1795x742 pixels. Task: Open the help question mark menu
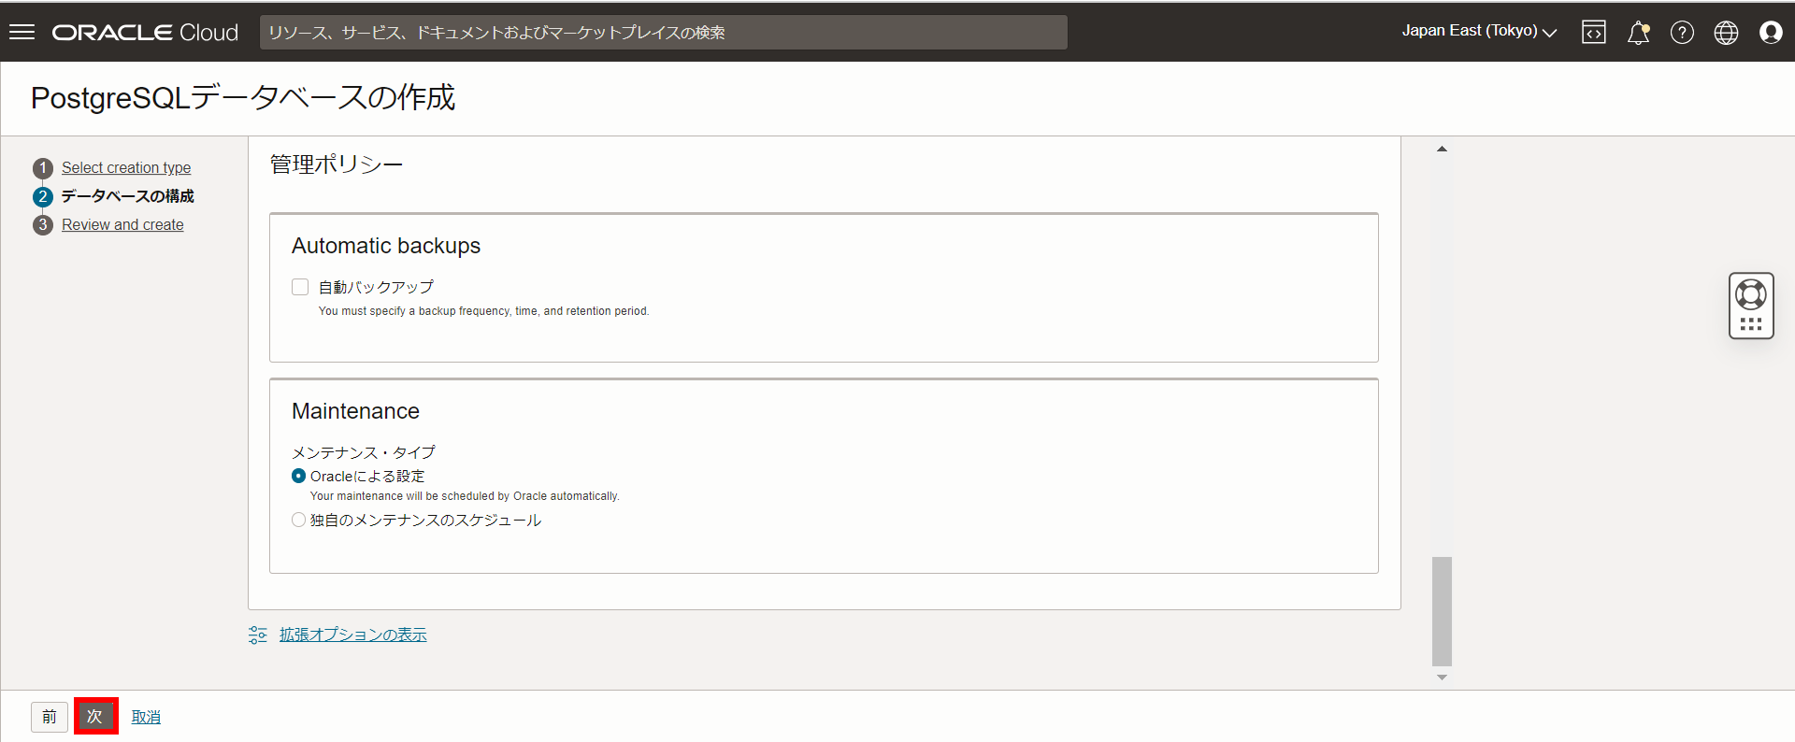[1682, 33]
